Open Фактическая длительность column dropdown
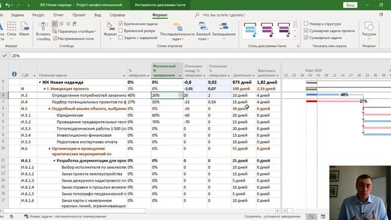Image resolution: width=391 pixels, height=220 pixels. click(277, 76)
